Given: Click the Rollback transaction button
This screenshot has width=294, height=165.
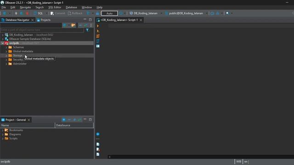Looking at the screenshot, I should (75, 13).
